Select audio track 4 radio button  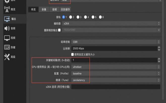[86, 17]
